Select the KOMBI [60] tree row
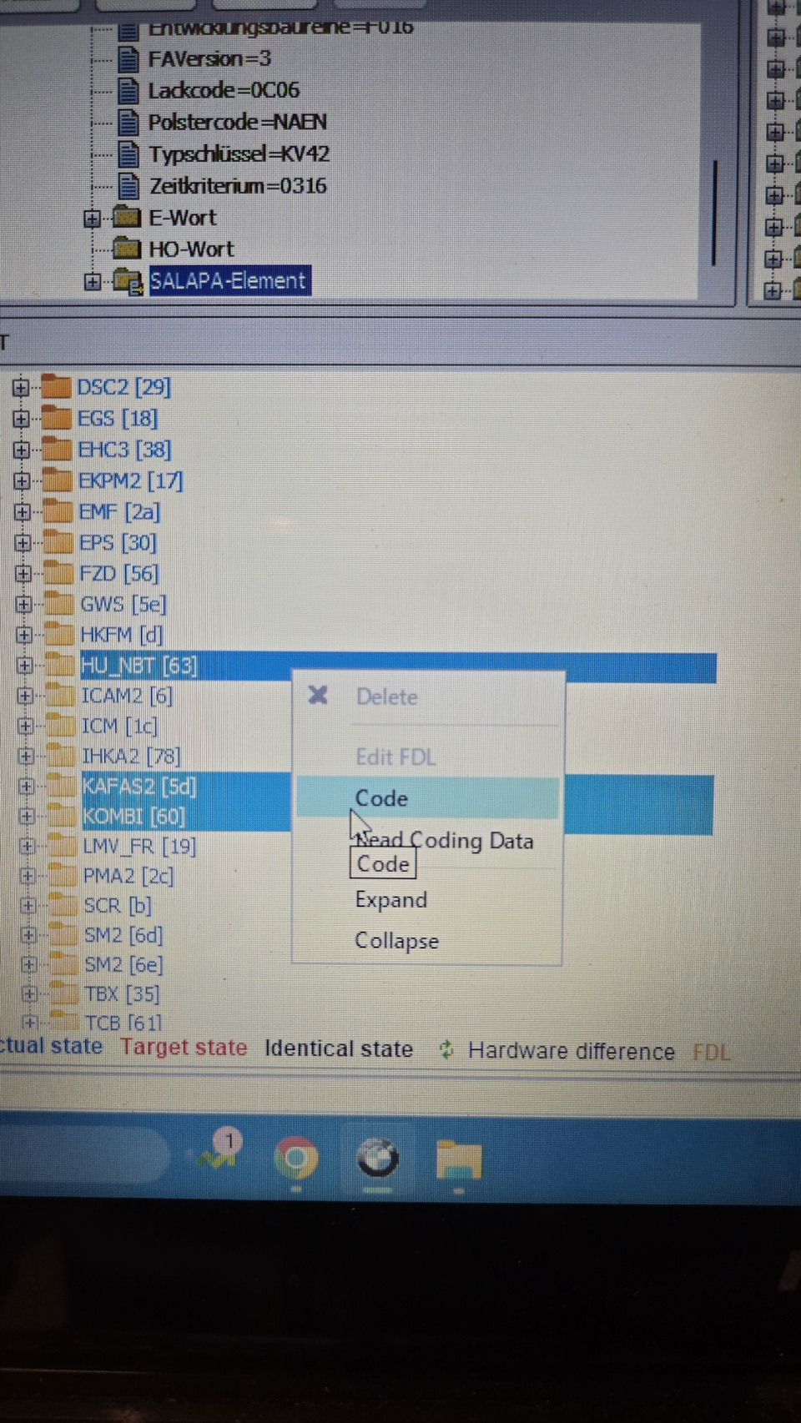 coord(133,816)
